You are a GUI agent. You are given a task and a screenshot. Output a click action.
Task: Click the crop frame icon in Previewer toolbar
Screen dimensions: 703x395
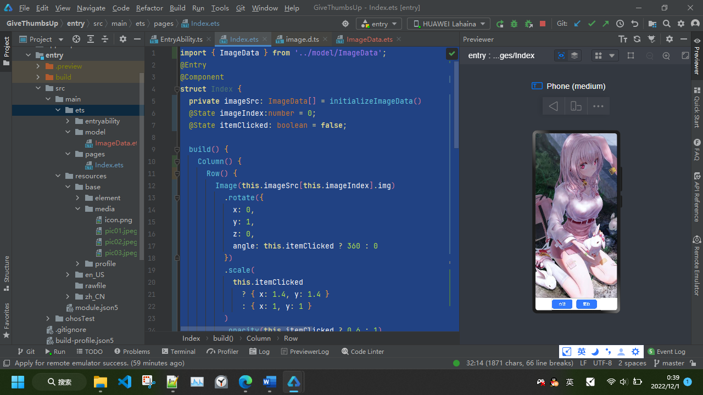point(631,55)
